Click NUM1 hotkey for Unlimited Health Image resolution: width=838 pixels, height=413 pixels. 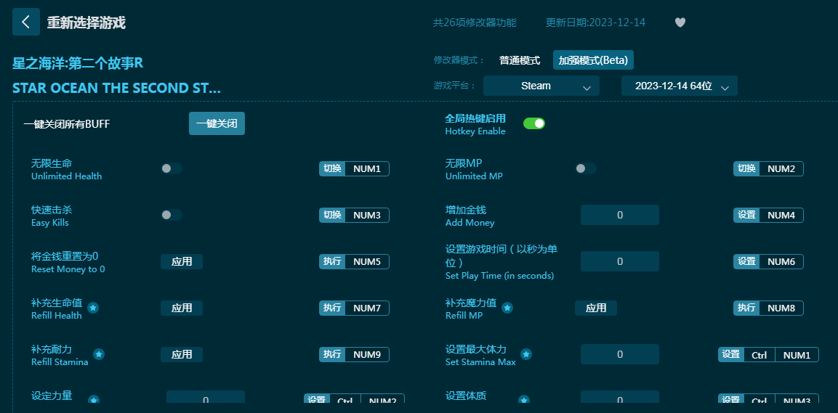click(367, 168)
